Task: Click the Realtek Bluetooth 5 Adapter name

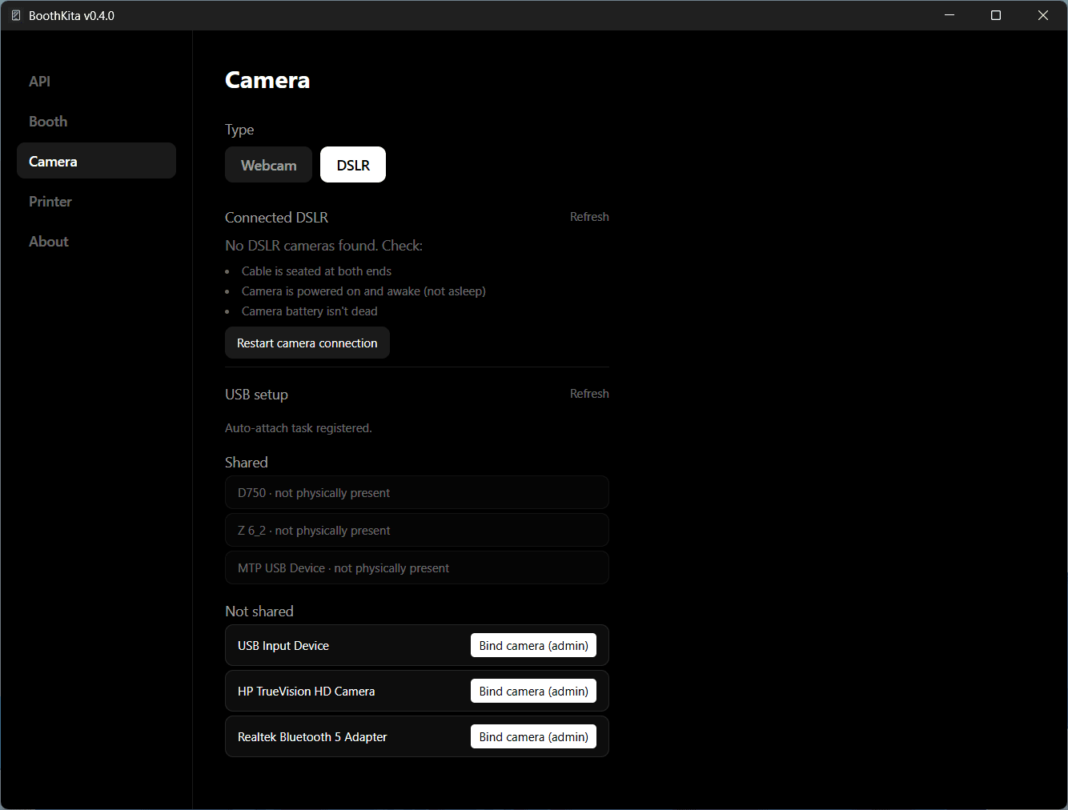Action: click(312, 736)
